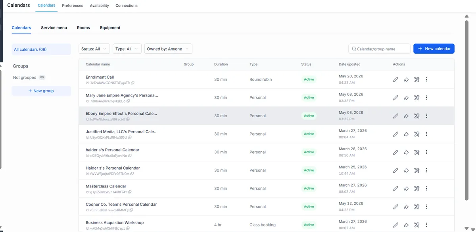The image size is (476, 232).
Task: Click the vertical scrollbar thumb on the right
Action: tap(467, 110)
